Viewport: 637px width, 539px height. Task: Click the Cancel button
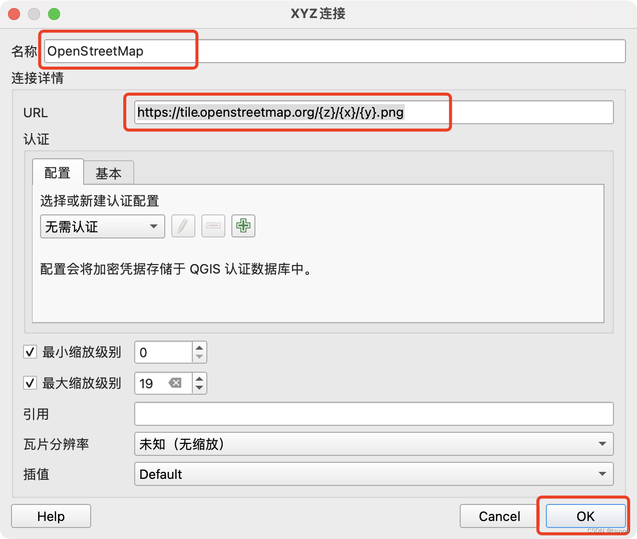pyautogui.click(x=499, y=516)
